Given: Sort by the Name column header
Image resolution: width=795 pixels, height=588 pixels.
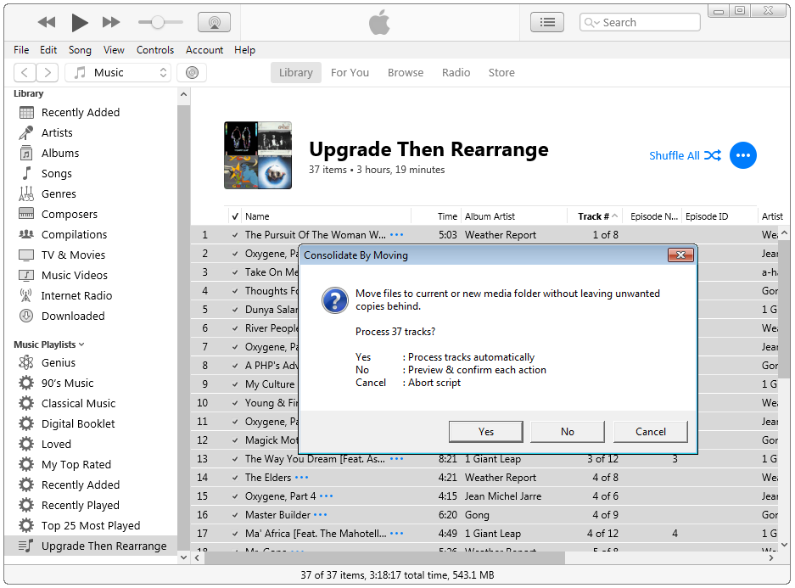Looking at the screenshot, I should tap(326, 216).
